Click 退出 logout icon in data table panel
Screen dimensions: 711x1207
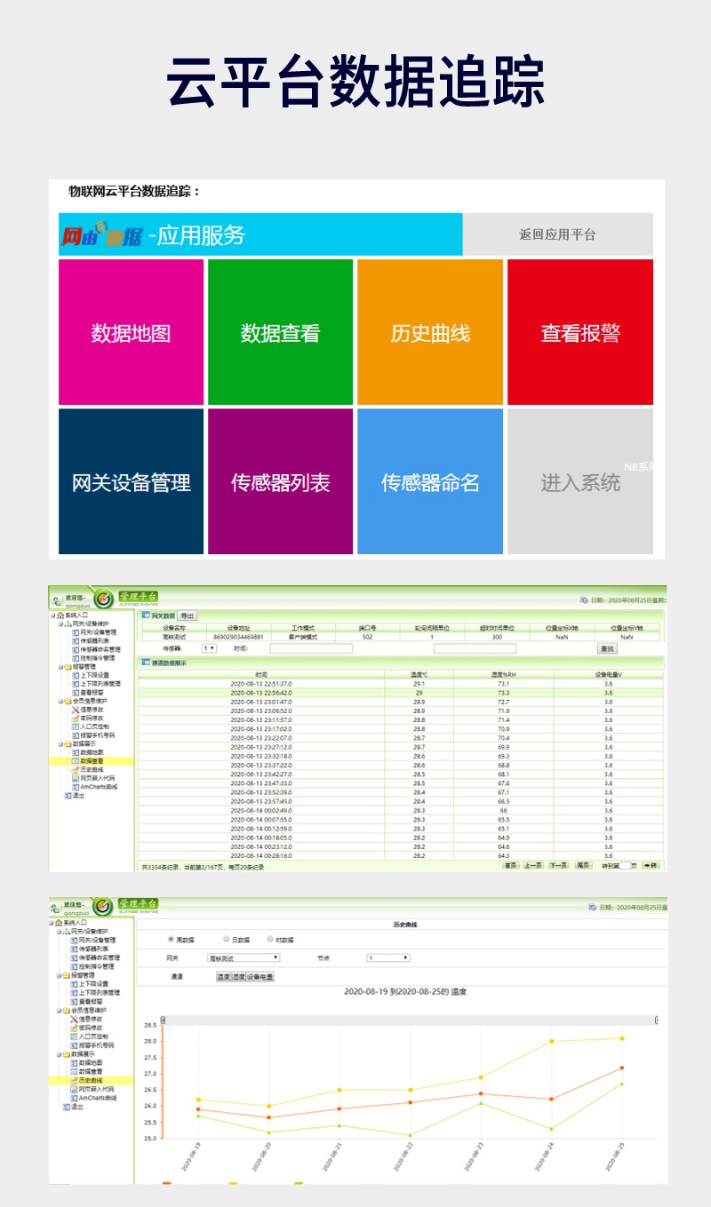coord(68,795)
